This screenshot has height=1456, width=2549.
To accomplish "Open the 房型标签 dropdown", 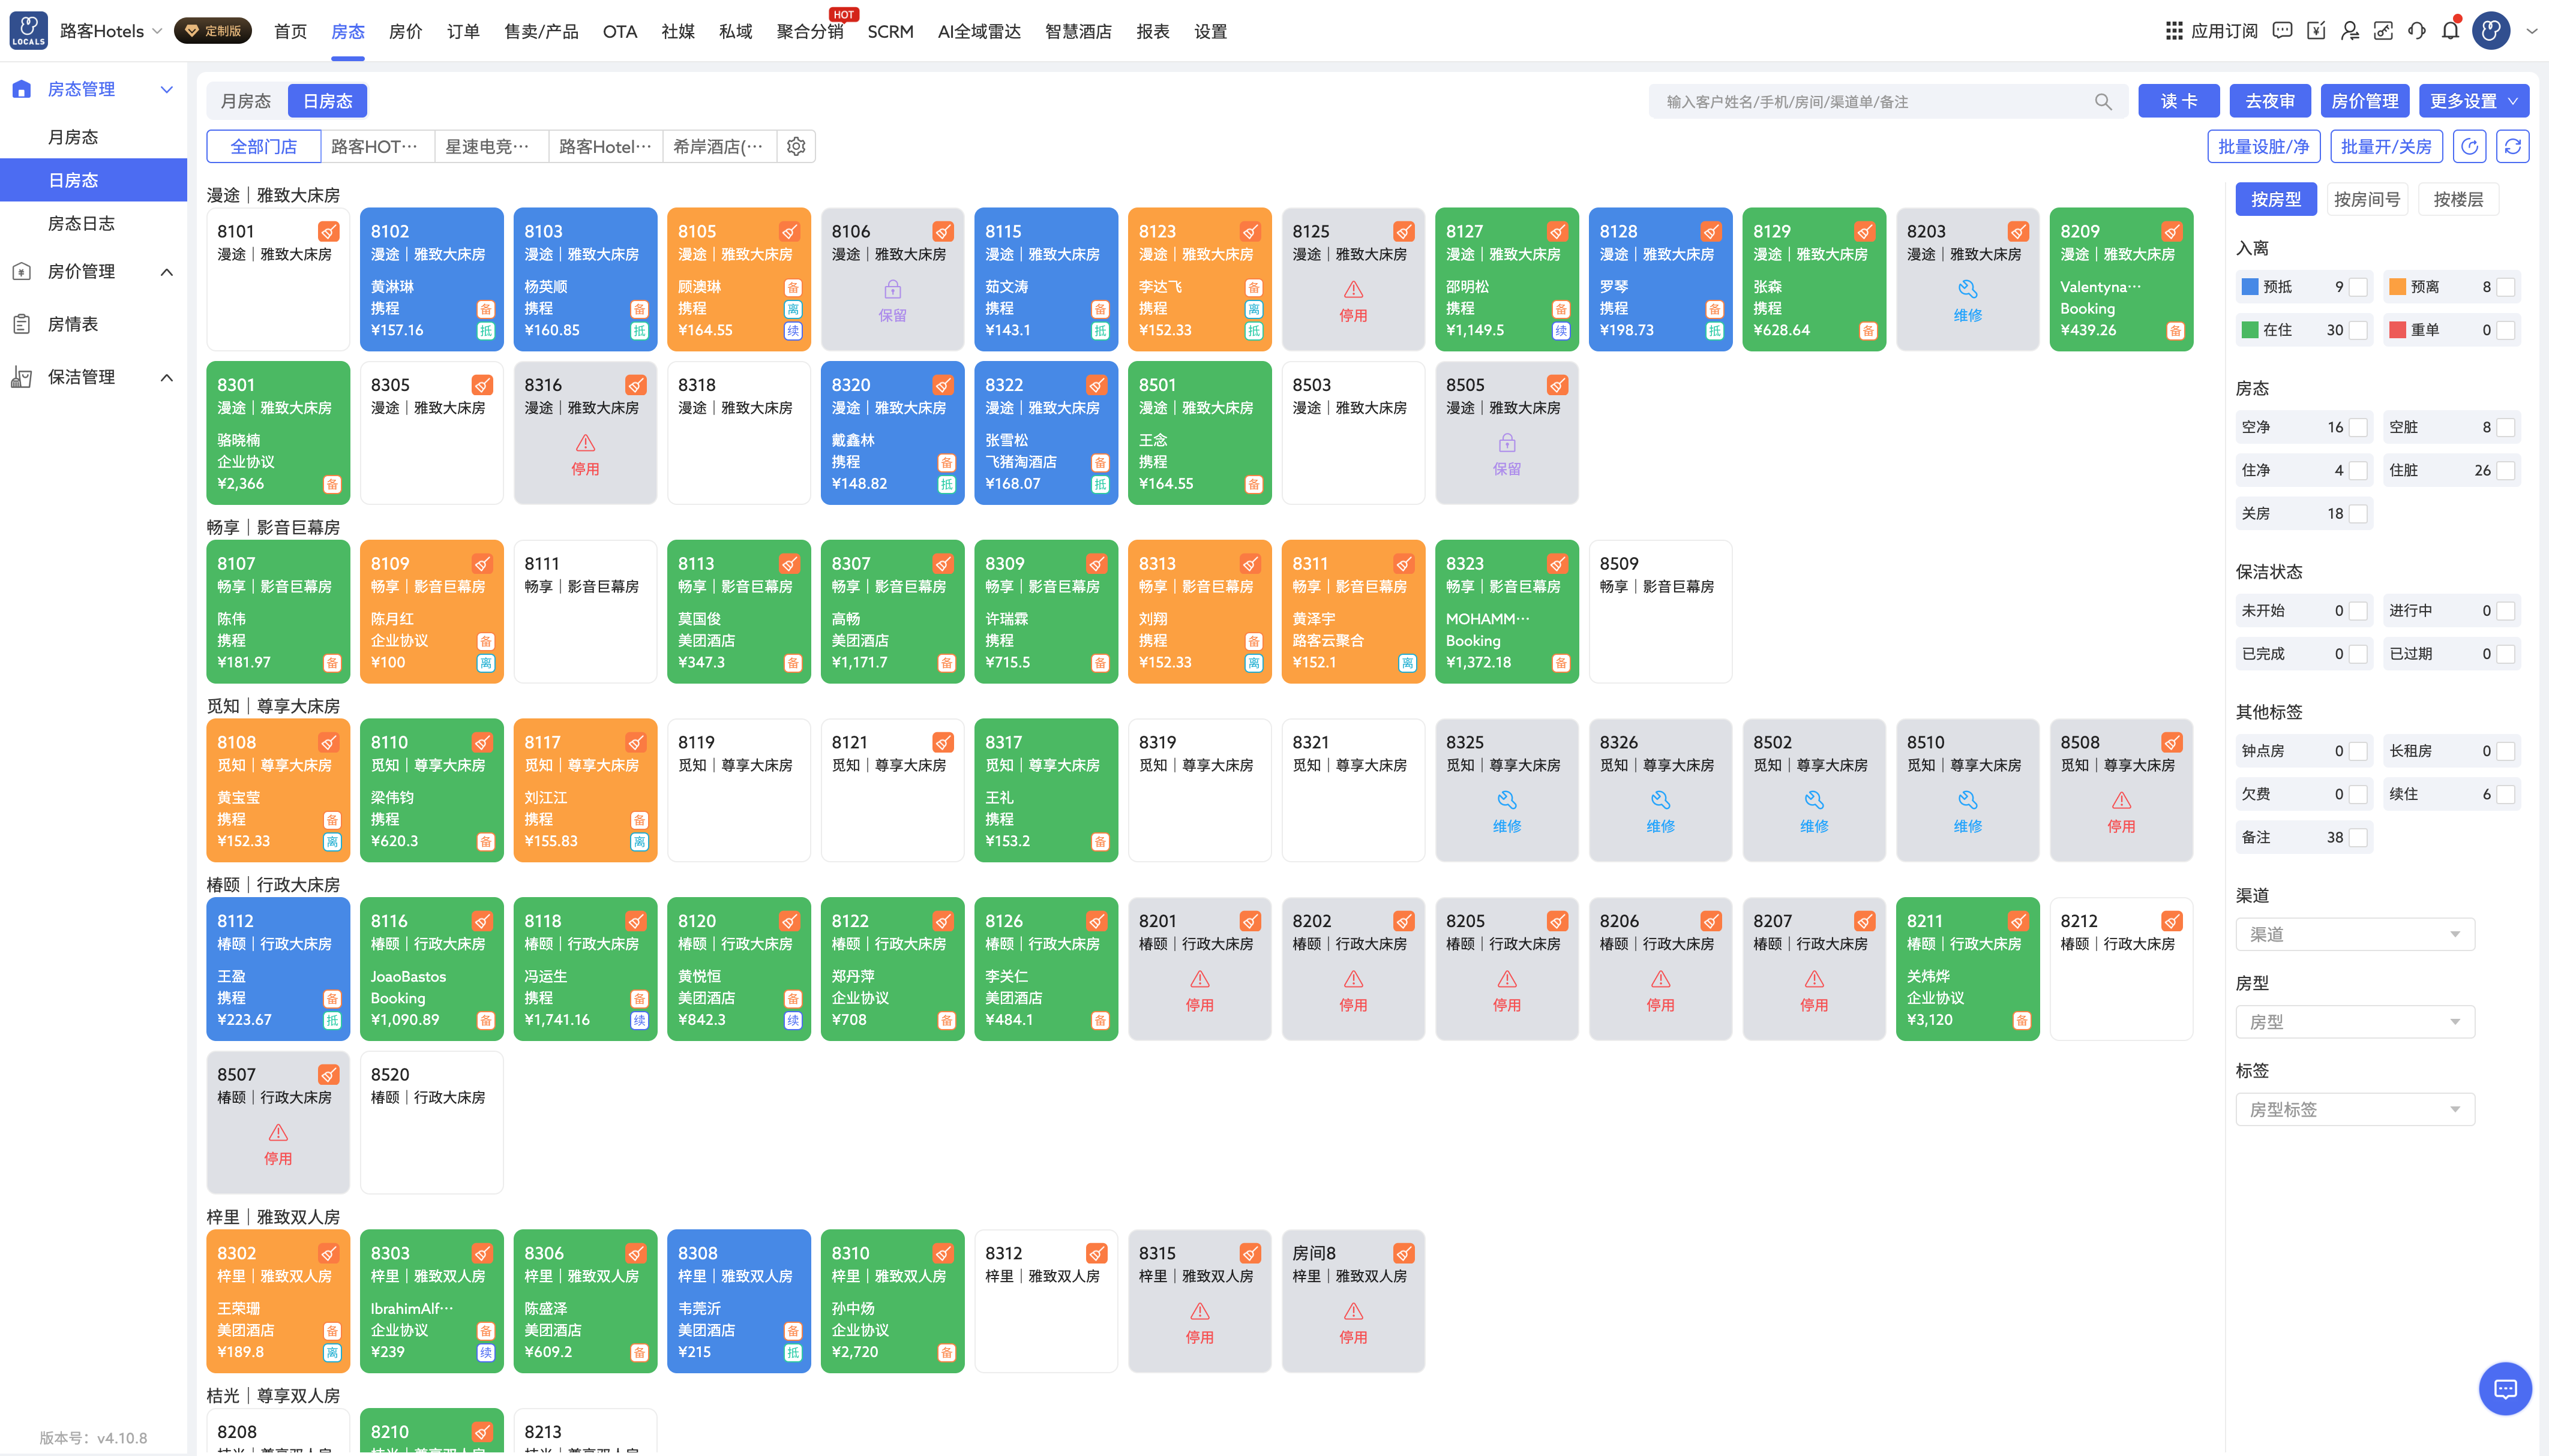I will pos(2355,1109).
